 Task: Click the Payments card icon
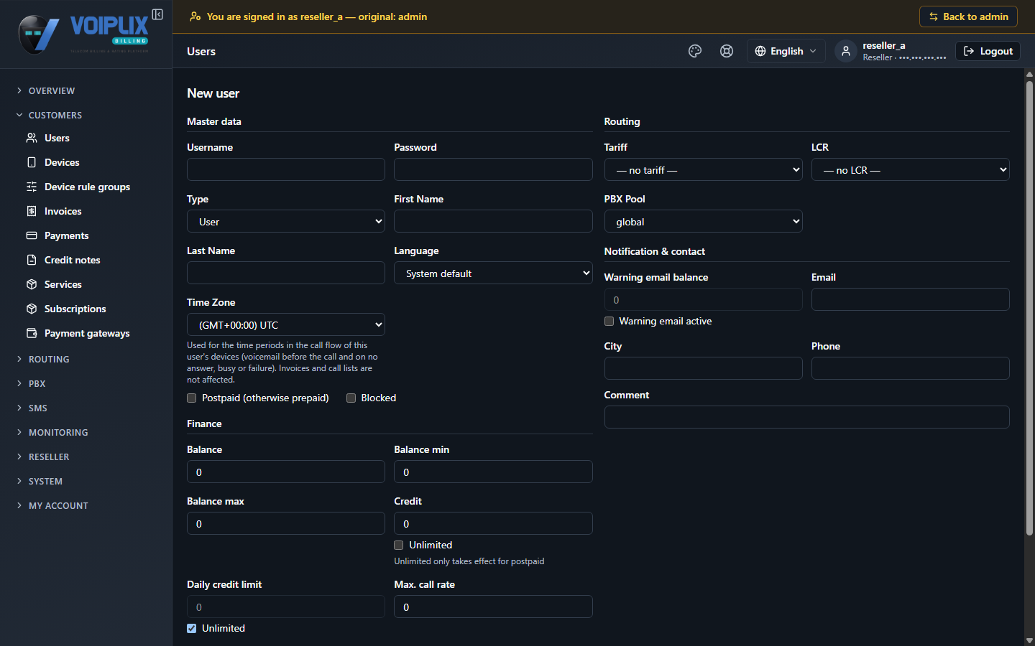click(x=32, y=235)
